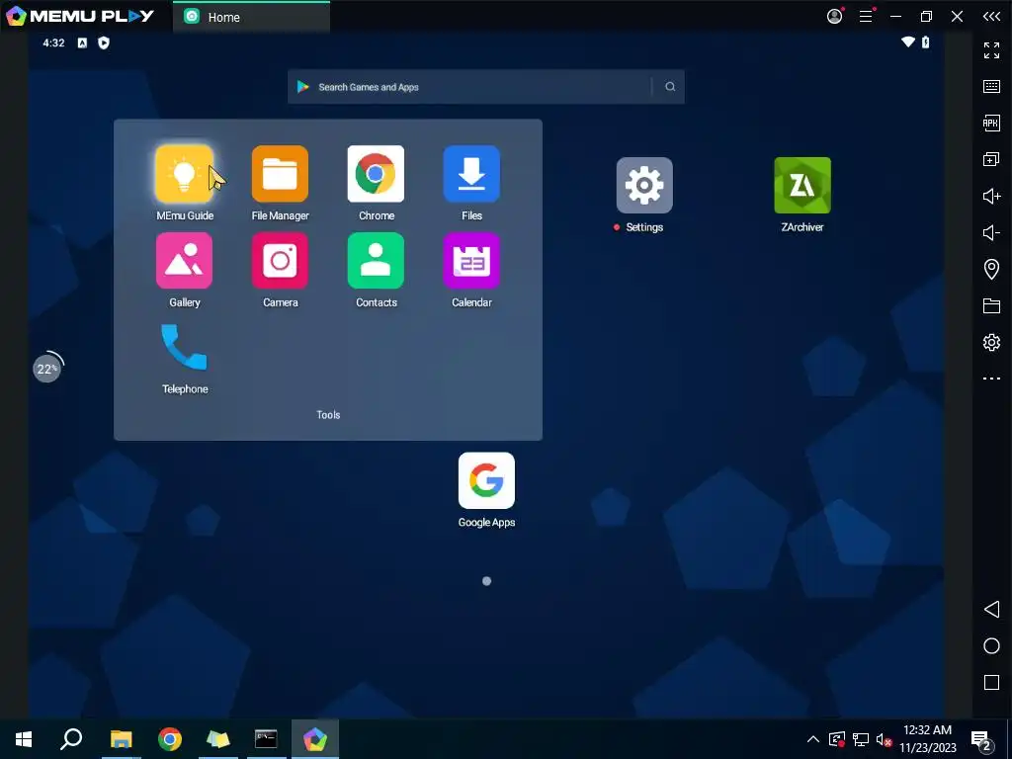This screenshot has height=759, width=1012.
Task: Open keyboard mapping in the sidebar
Action: click(x=991, y=87)
